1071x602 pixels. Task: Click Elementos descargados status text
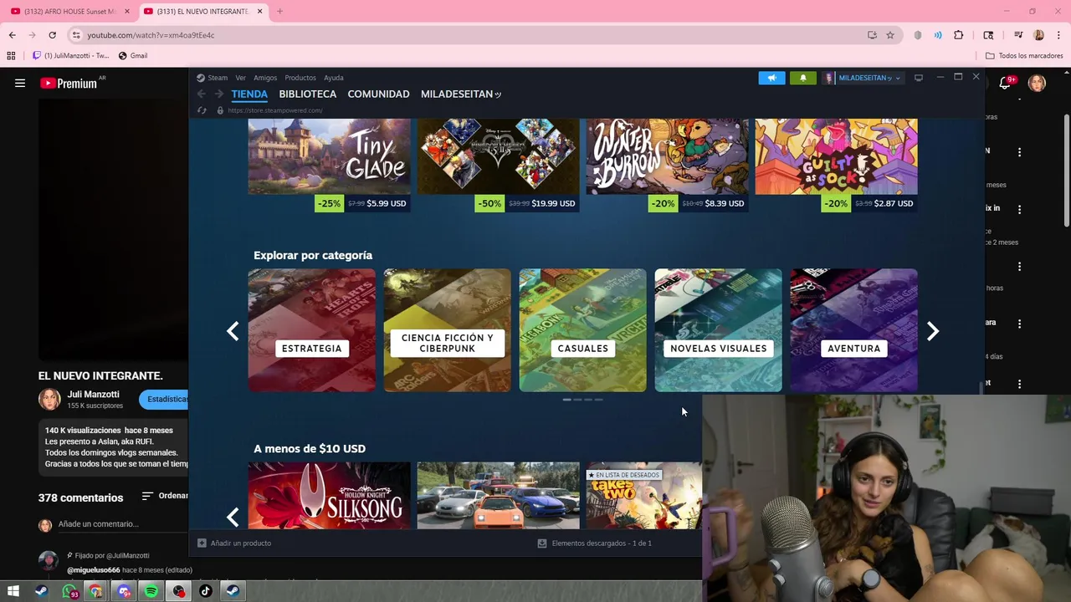pos(602,543)
